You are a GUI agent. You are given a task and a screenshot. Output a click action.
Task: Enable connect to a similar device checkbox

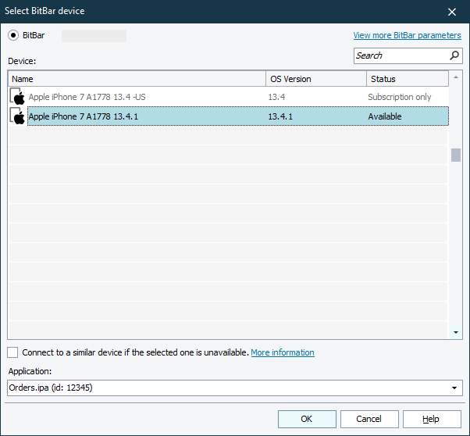(13, 352)
